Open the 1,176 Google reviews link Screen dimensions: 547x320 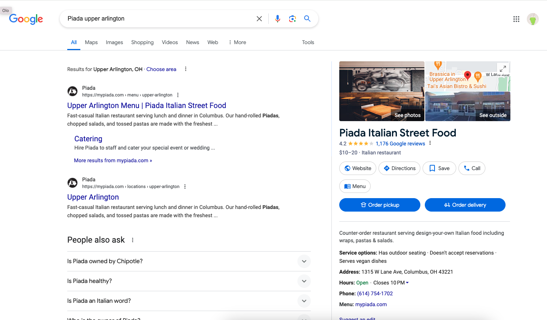click(x=401, y=144)
